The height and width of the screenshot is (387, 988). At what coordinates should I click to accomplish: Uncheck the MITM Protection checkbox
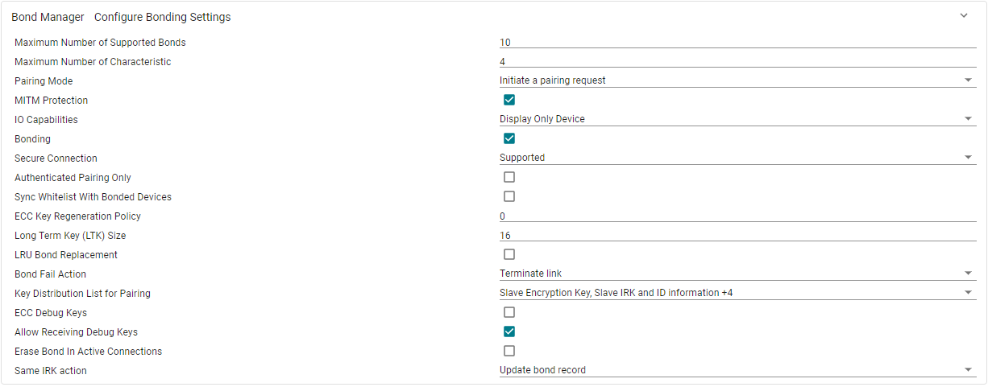point(509,101)
